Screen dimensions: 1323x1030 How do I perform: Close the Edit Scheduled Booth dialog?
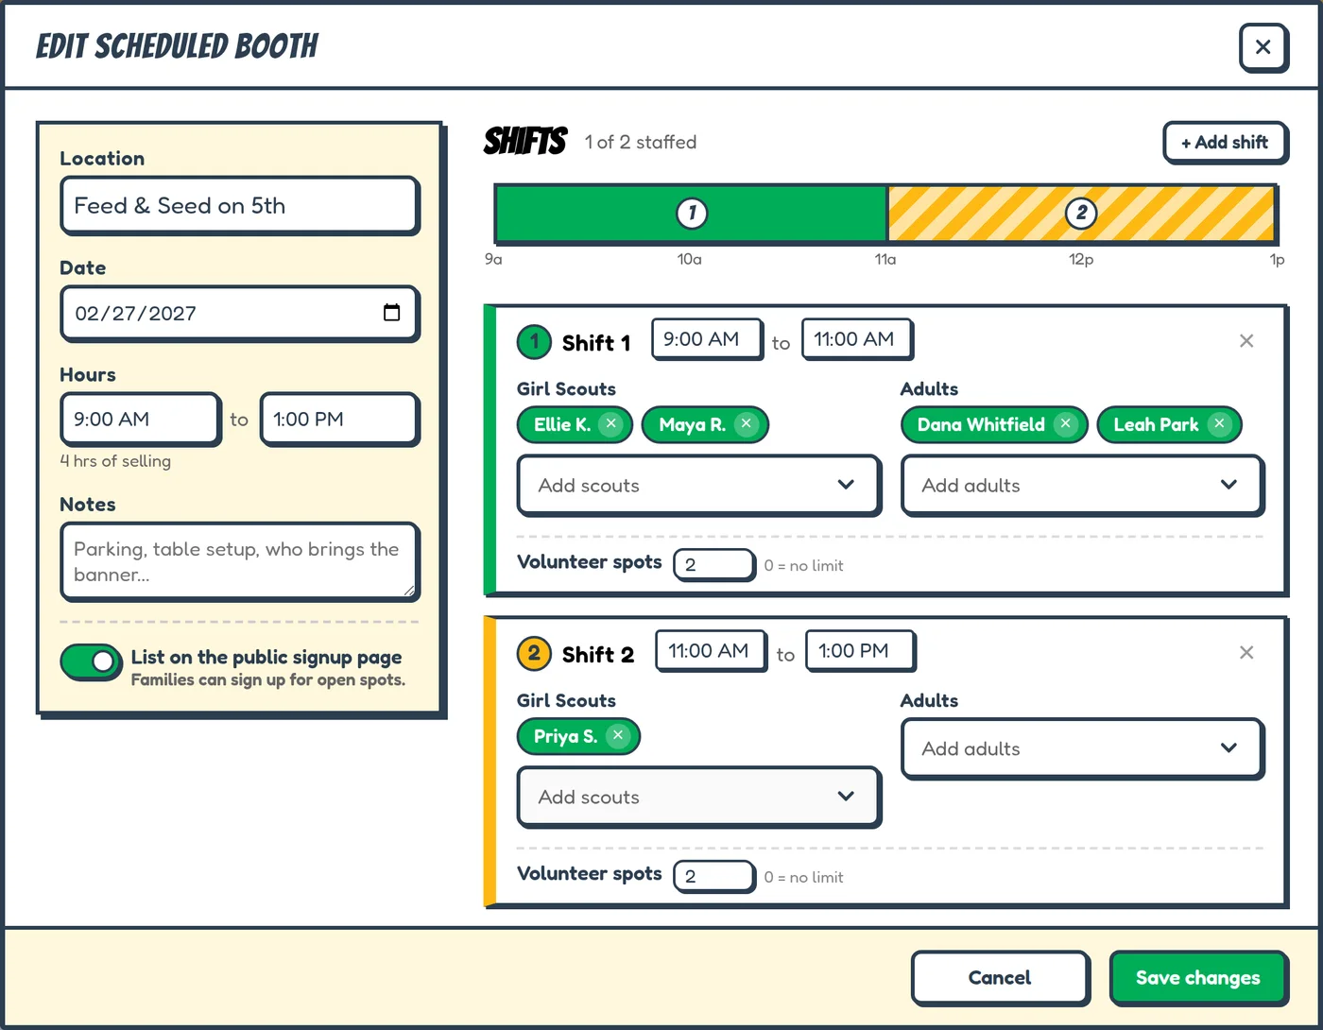pyautogui.click(x=1263, y=46)
